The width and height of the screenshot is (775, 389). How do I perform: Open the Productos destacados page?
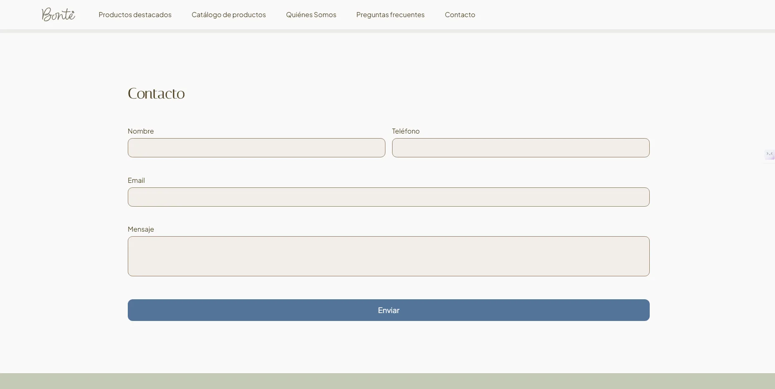click(135, 15)
